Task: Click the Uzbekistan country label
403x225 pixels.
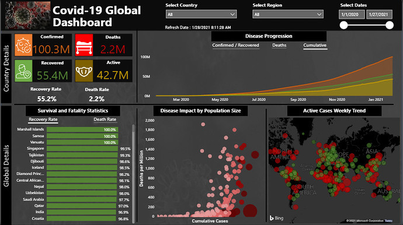Action: 34,193
